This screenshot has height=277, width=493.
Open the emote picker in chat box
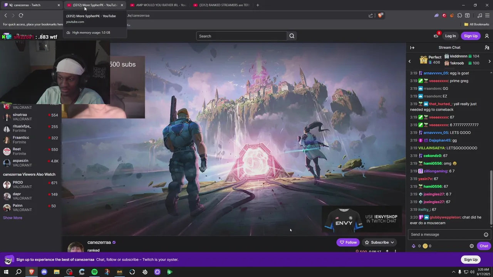click(486, 235)
